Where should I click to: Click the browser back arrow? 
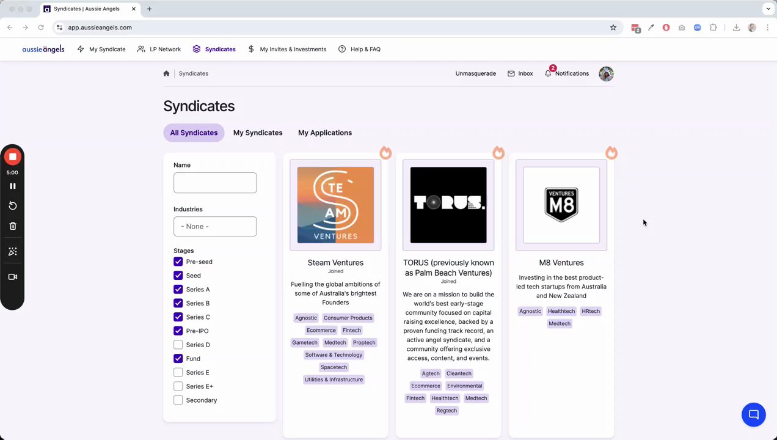(10, 28)
